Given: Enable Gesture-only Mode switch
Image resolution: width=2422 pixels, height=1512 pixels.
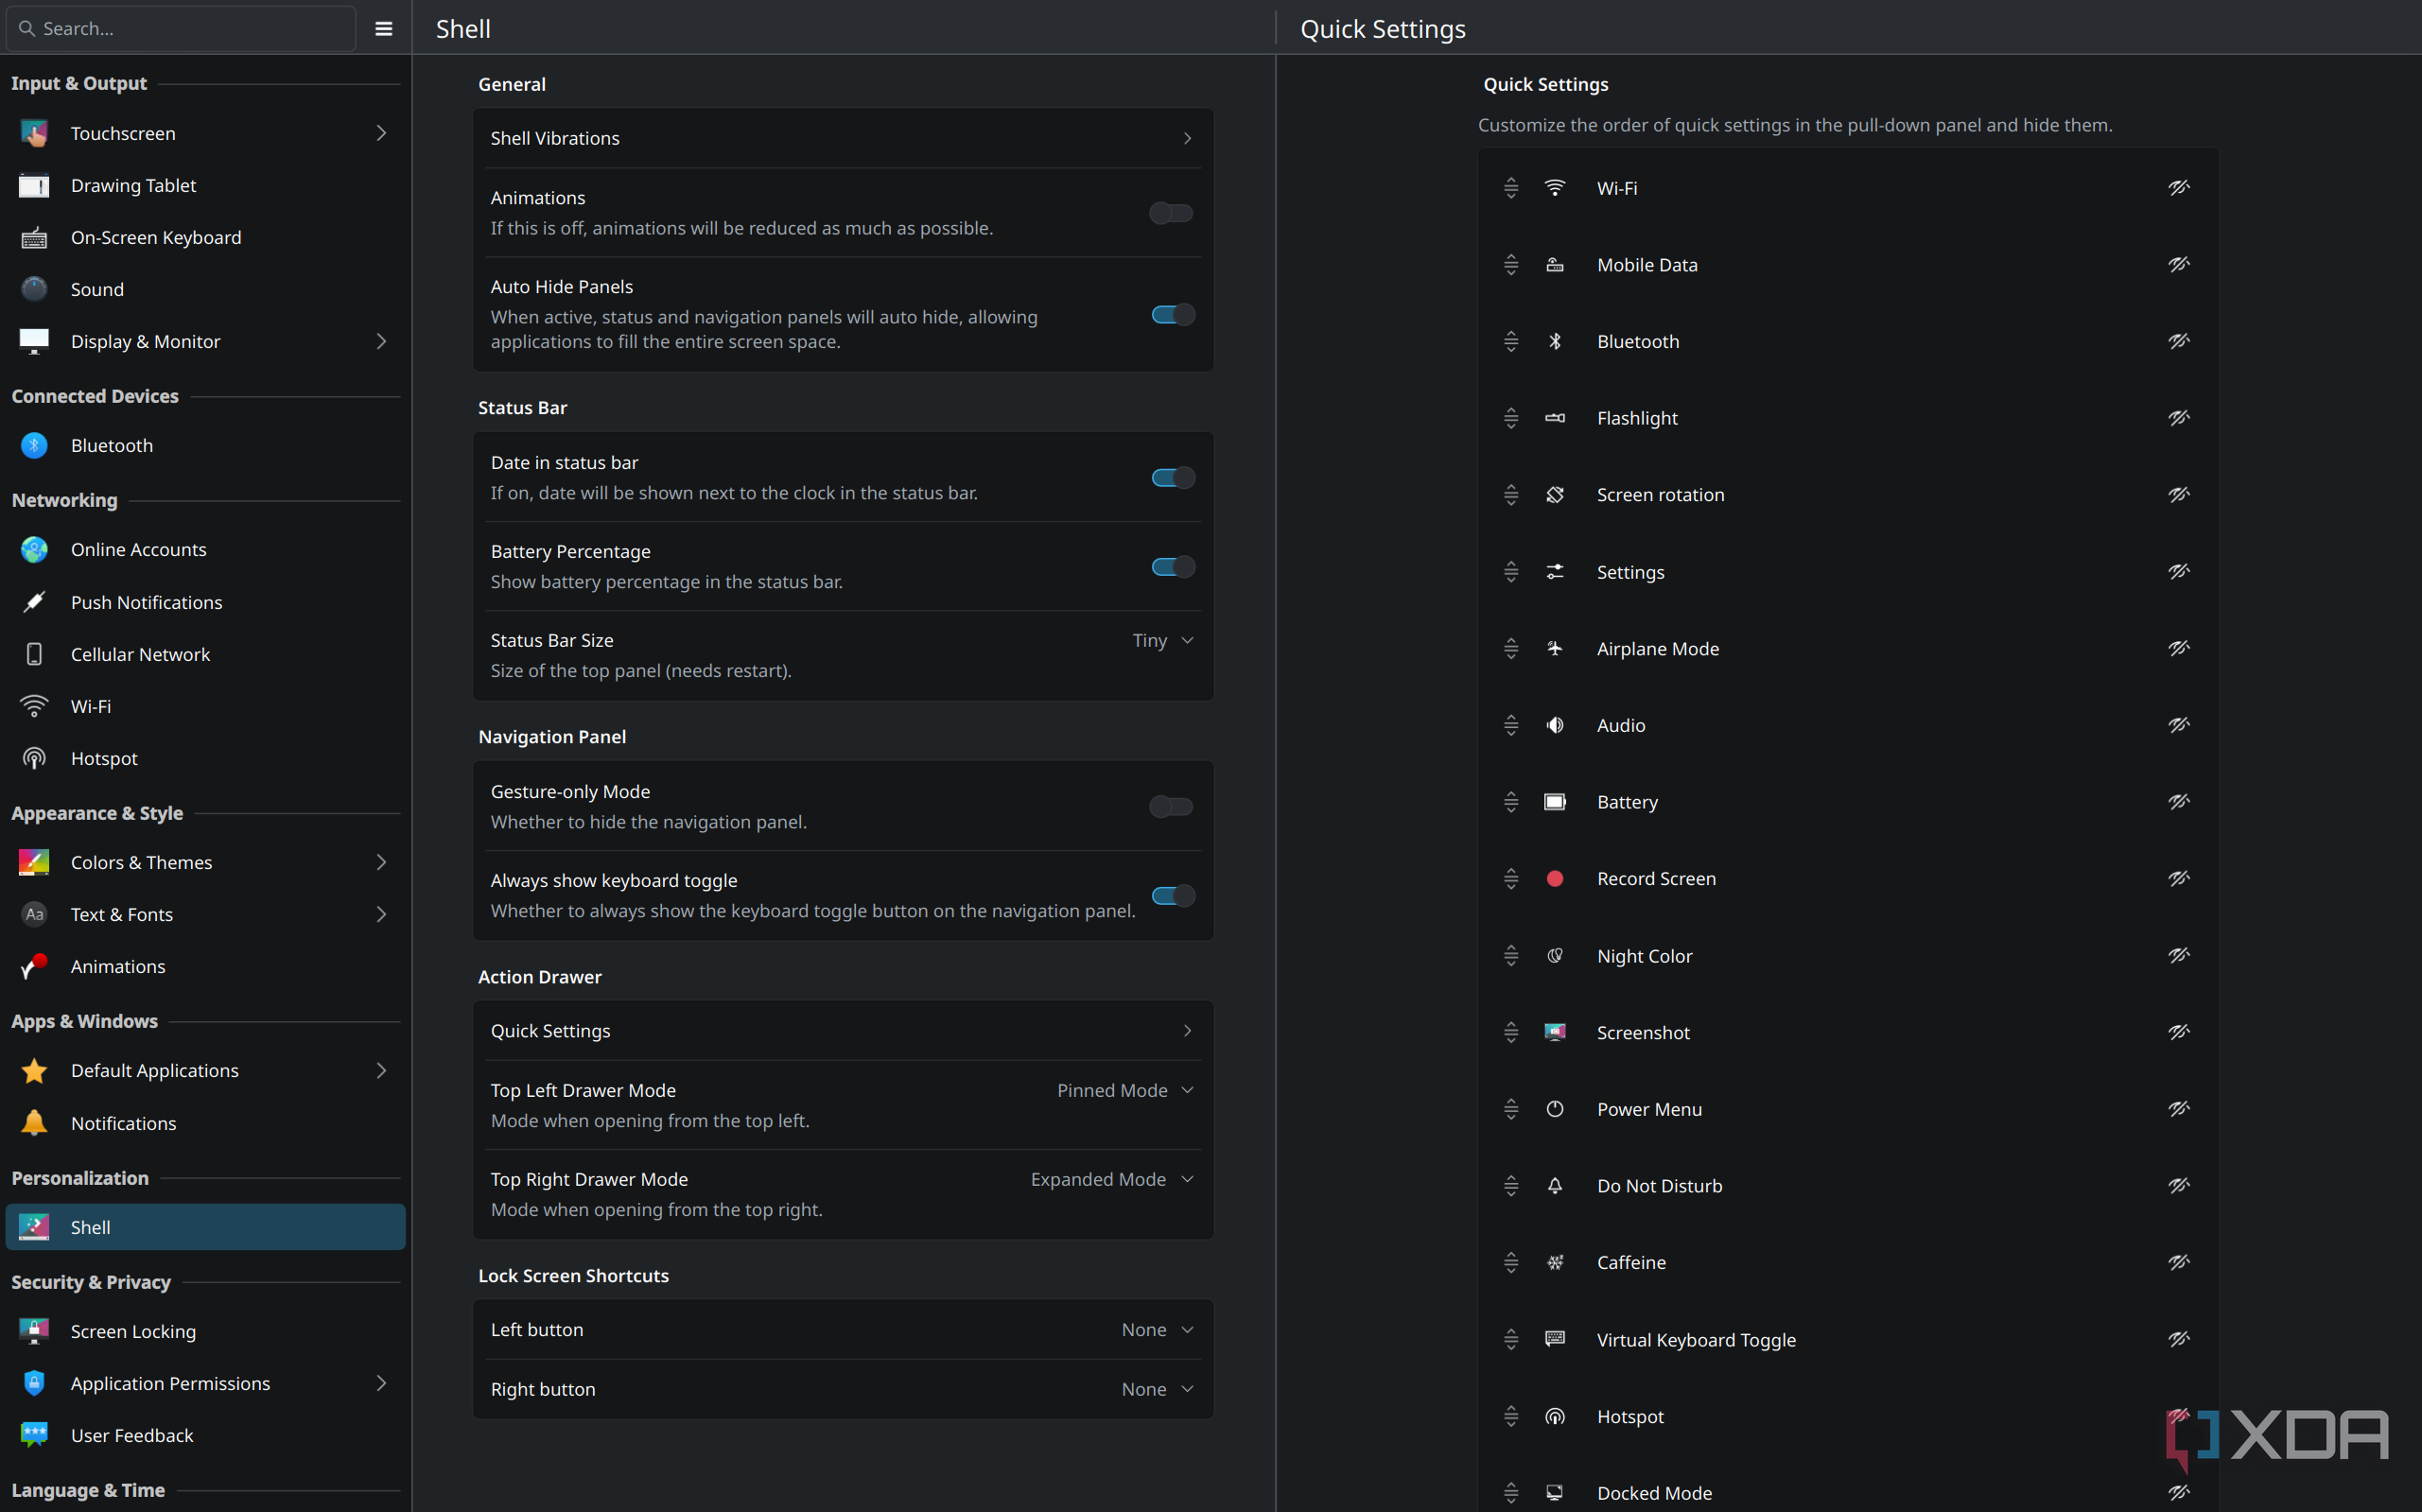Looking at the screenshot, I should pyautogui.click(x=1172, y=806).
